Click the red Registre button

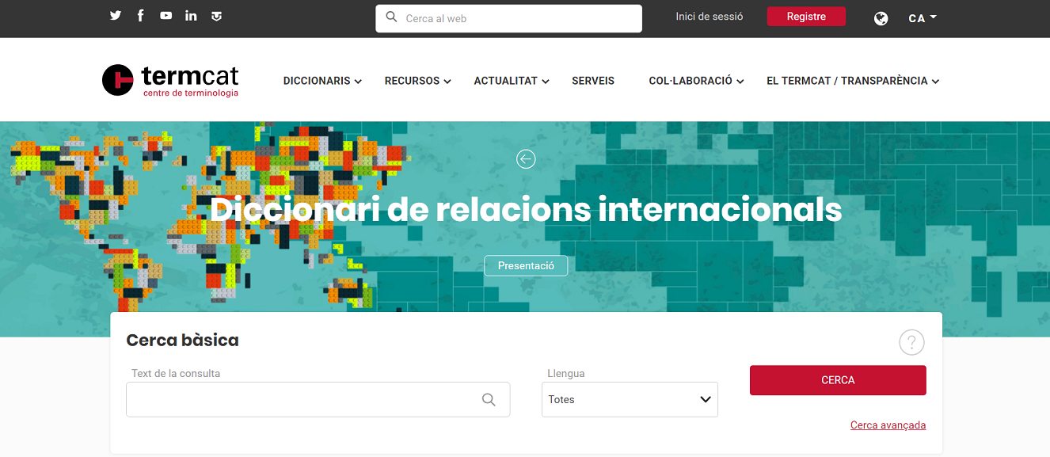806,17
